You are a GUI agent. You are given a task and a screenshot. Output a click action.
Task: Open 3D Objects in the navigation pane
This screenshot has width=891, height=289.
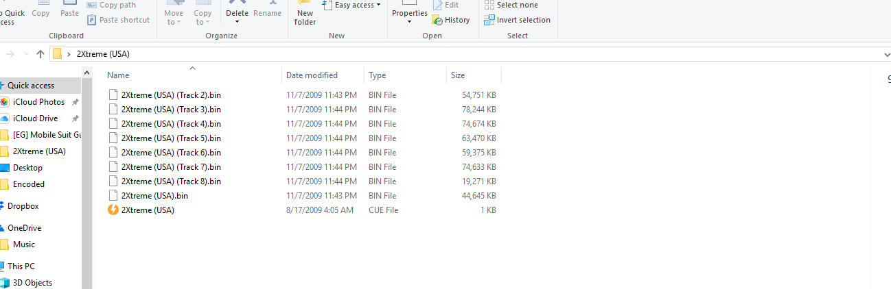32,283
